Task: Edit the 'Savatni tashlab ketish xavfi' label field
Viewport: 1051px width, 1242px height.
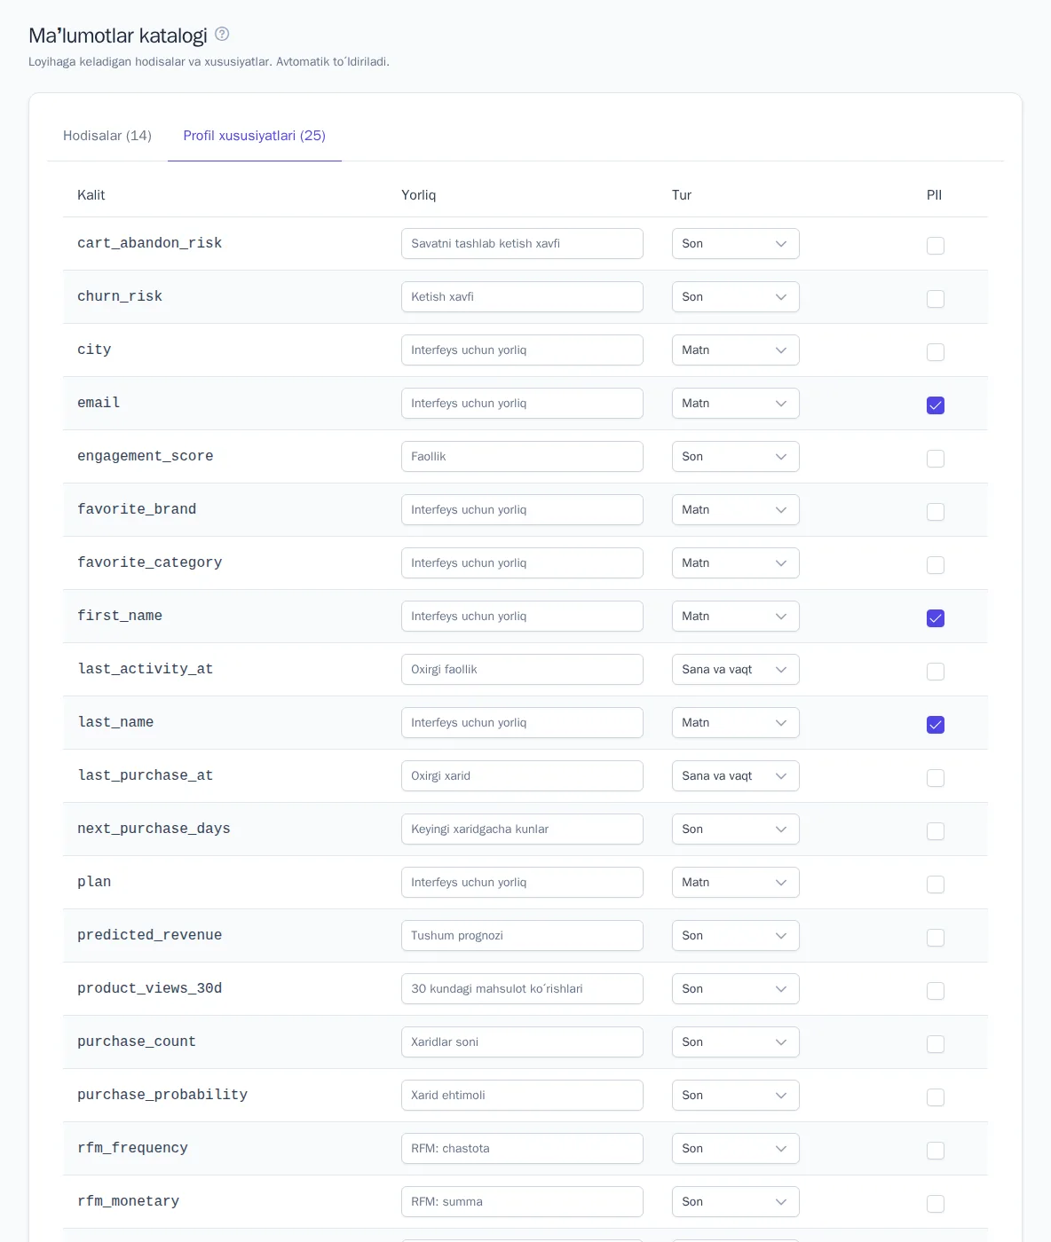Action: (x=522, y=244)
